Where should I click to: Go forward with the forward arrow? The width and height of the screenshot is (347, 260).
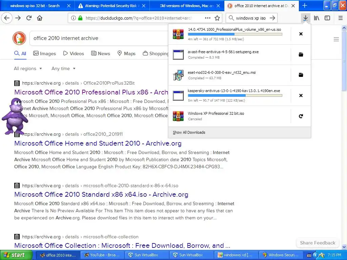click(18, 18)
